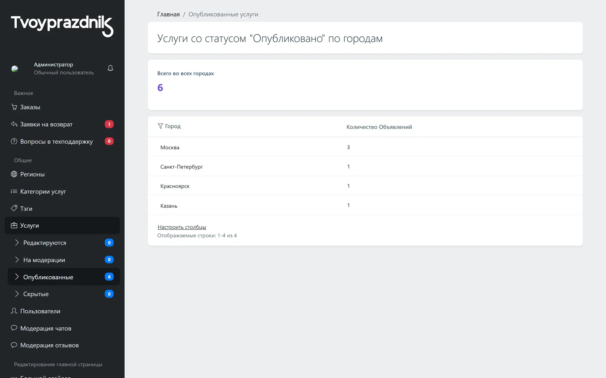Click Отображаемые строки: 1-4 из 4 text
Image resolution: width=606 pixels, height=378 pixels.
click(x=197, y=235)
